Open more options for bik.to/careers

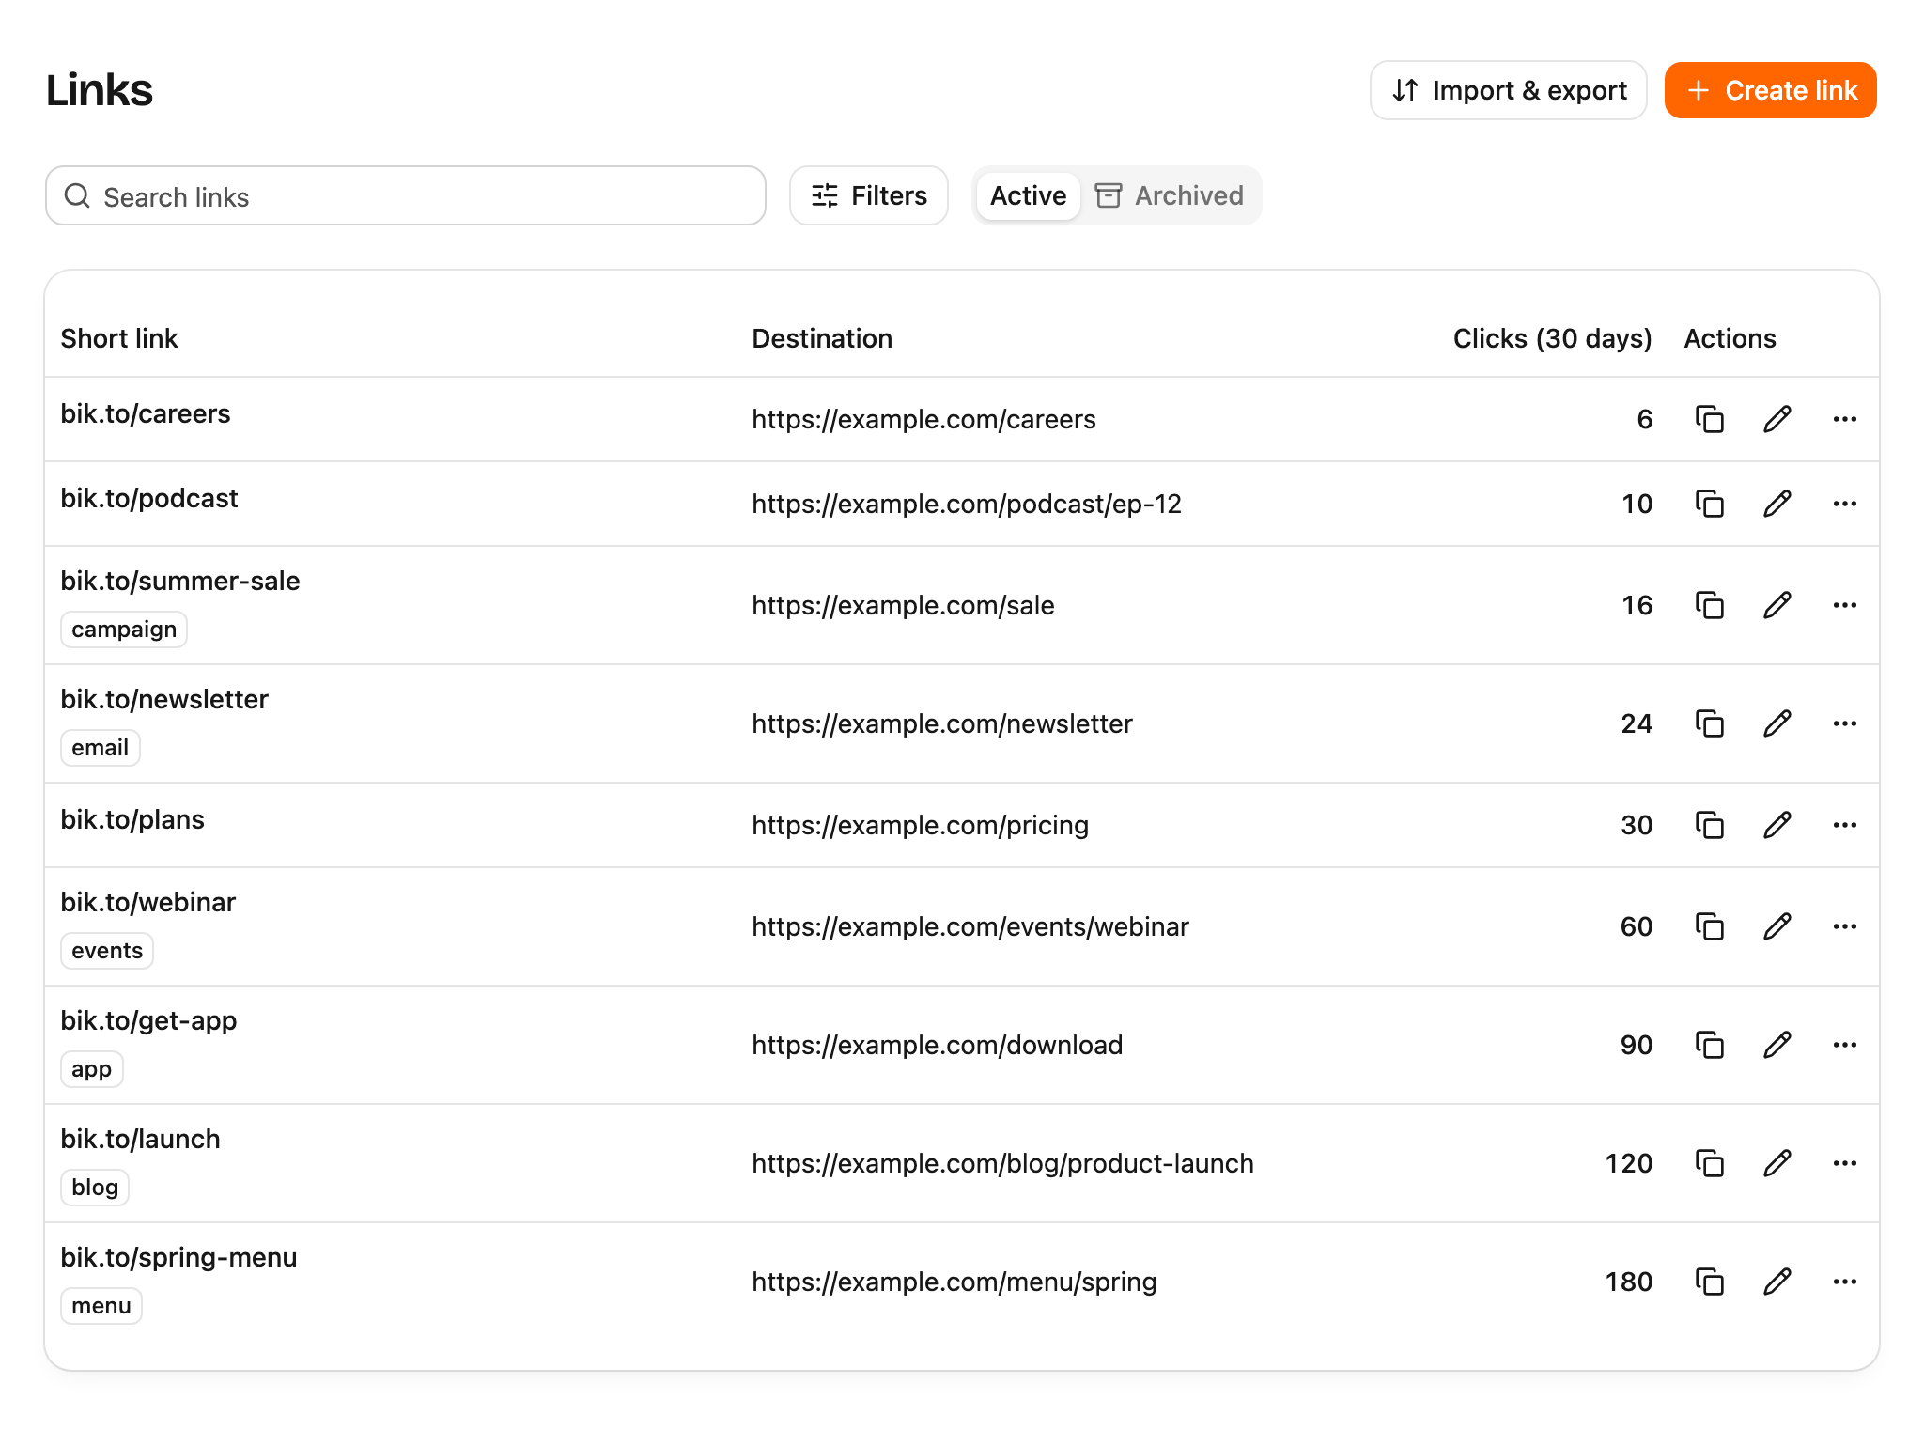(x=1844, y=419)
